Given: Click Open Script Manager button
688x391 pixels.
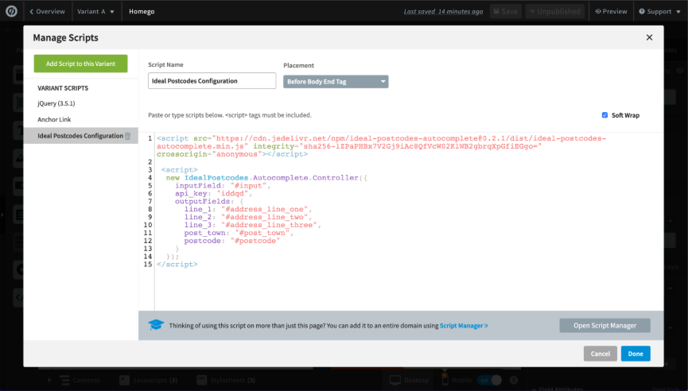Looking at the screenshot, I should (x=604, y=325).
